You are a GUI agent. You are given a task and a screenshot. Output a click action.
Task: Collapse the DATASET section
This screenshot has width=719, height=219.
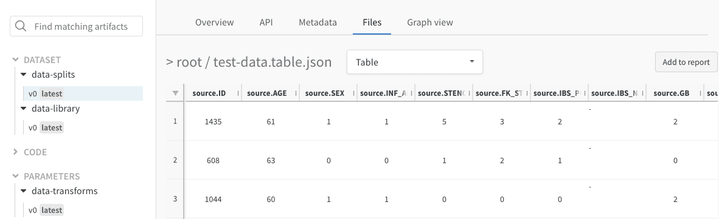click(x=16, y=60)
